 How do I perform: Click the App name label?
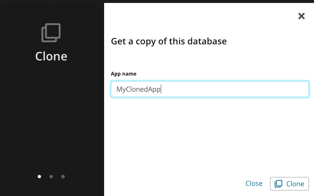click(124, 74)
